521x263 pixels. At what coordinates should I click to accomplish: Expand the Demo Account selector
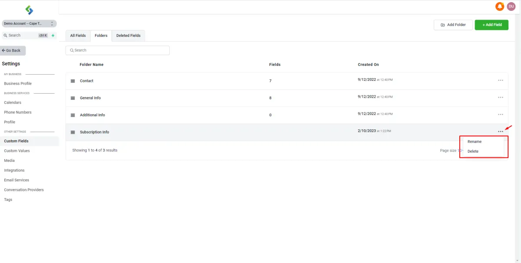(29, 23)
